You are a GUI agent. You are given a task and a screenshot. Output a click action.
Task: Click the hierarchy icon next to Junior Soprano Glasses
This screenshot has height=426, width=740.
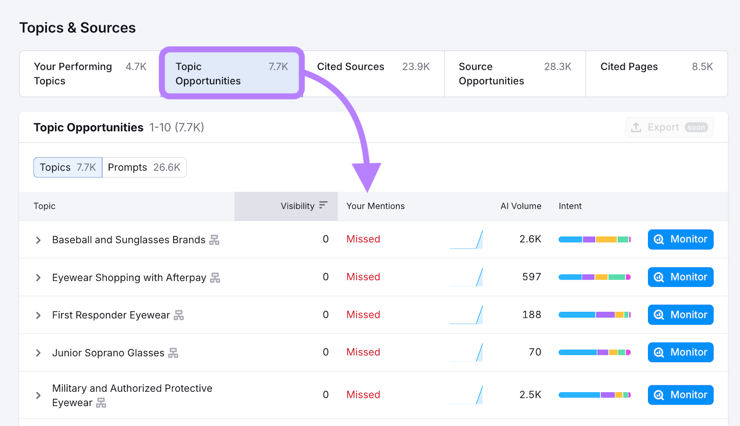(173, 353)
